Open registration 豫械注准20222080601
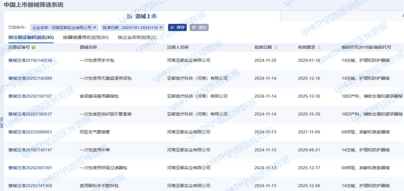Viewport: 404px width, 191px height. click(x=30, y=132)
